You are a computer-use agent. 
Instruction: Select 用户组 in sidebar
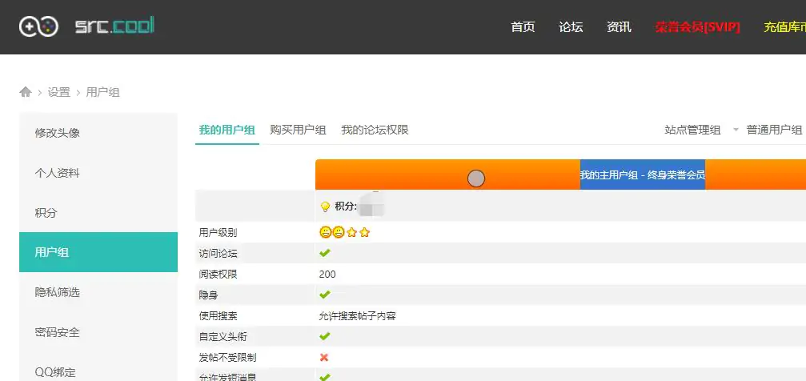tap(98, 252)
